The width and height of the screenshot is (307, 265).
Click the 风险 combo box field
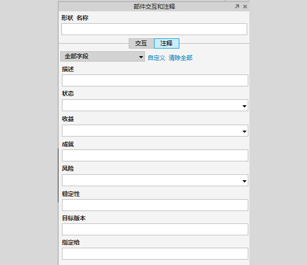click(155, 180)
